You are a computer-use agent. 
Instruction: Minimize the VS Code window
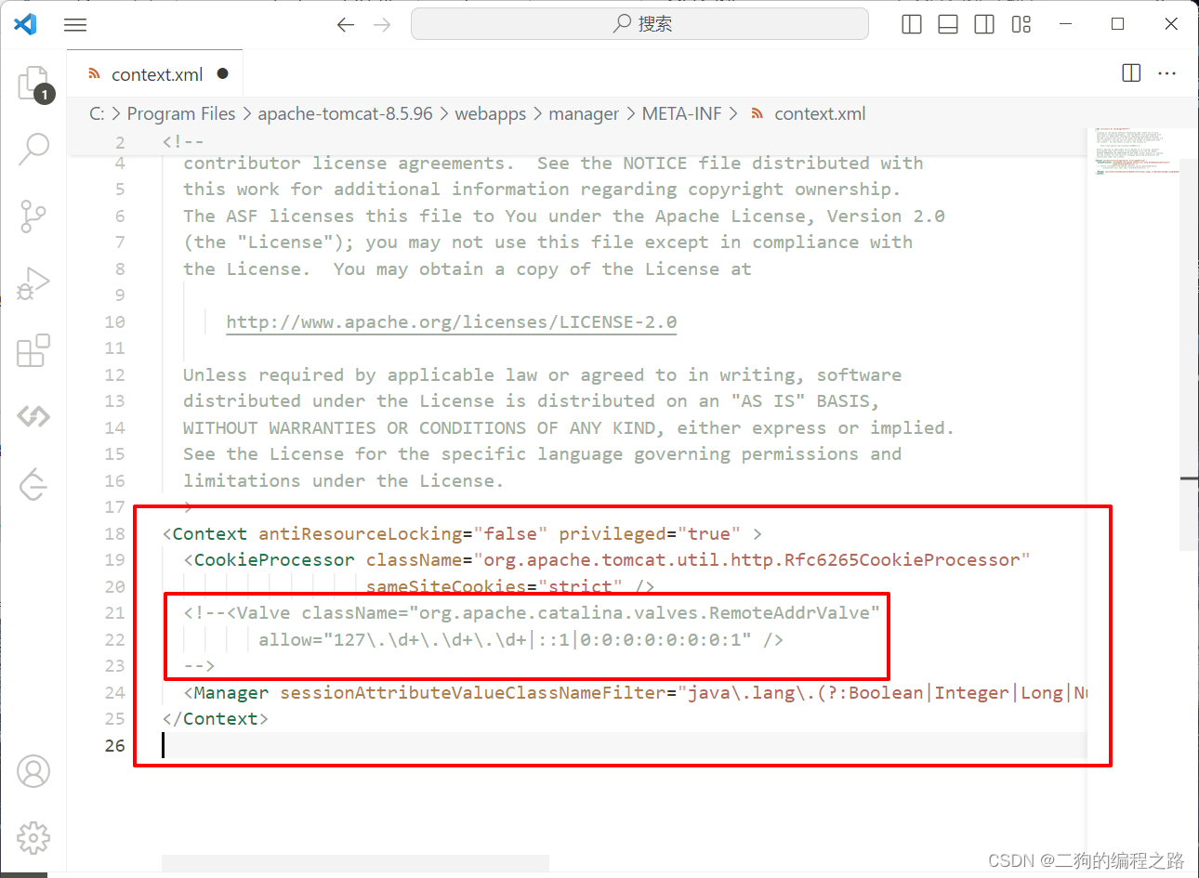coord(1066,24)
